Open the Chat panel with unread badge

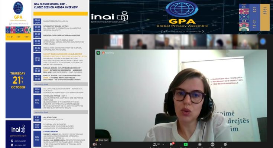pos(172,144)
